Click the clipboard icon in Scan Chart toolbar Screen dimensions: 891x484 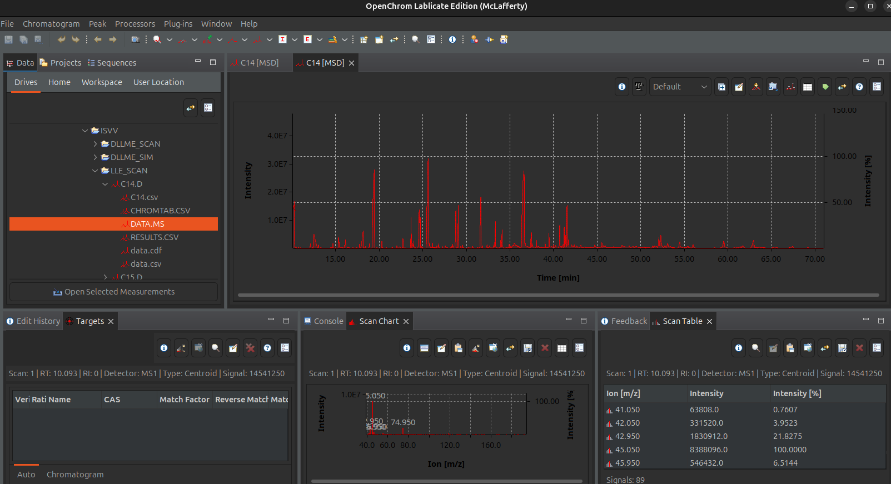[x=458, y=348]
